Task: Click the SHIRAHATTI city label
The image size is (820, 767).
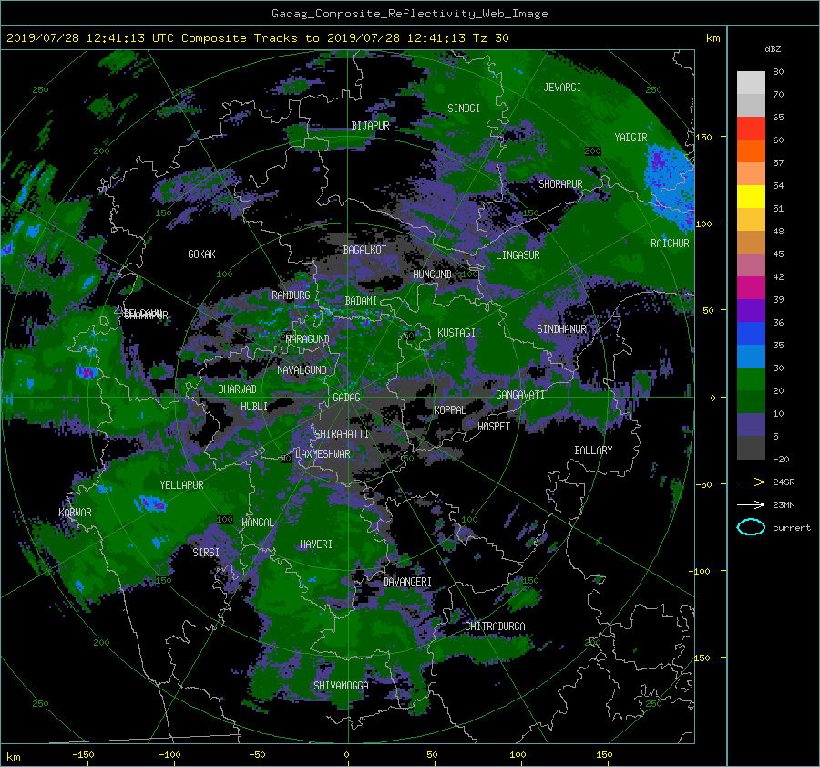Action: 342,434
